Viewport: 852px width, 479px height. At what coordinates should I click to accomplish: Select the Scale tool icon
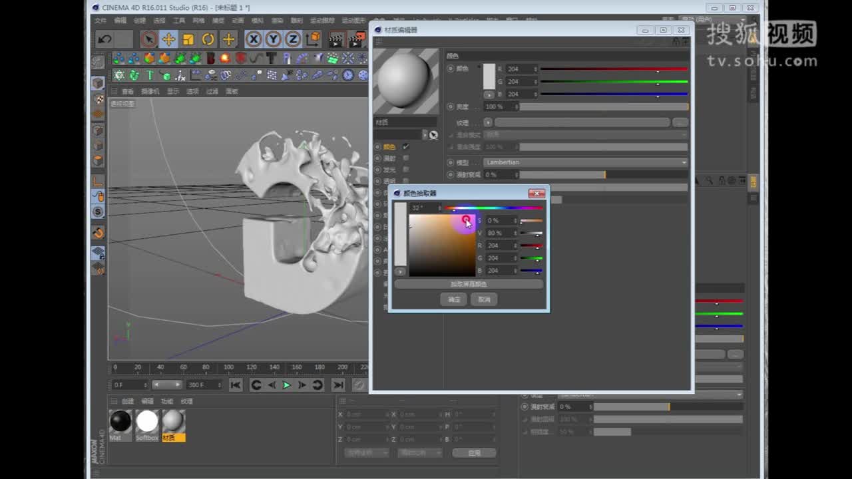tap(187, 40)
